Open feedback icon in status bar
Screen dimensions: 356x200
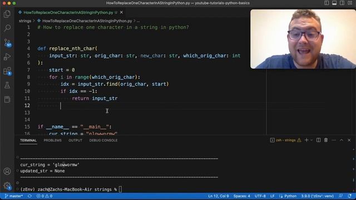[x=341, y=196]
